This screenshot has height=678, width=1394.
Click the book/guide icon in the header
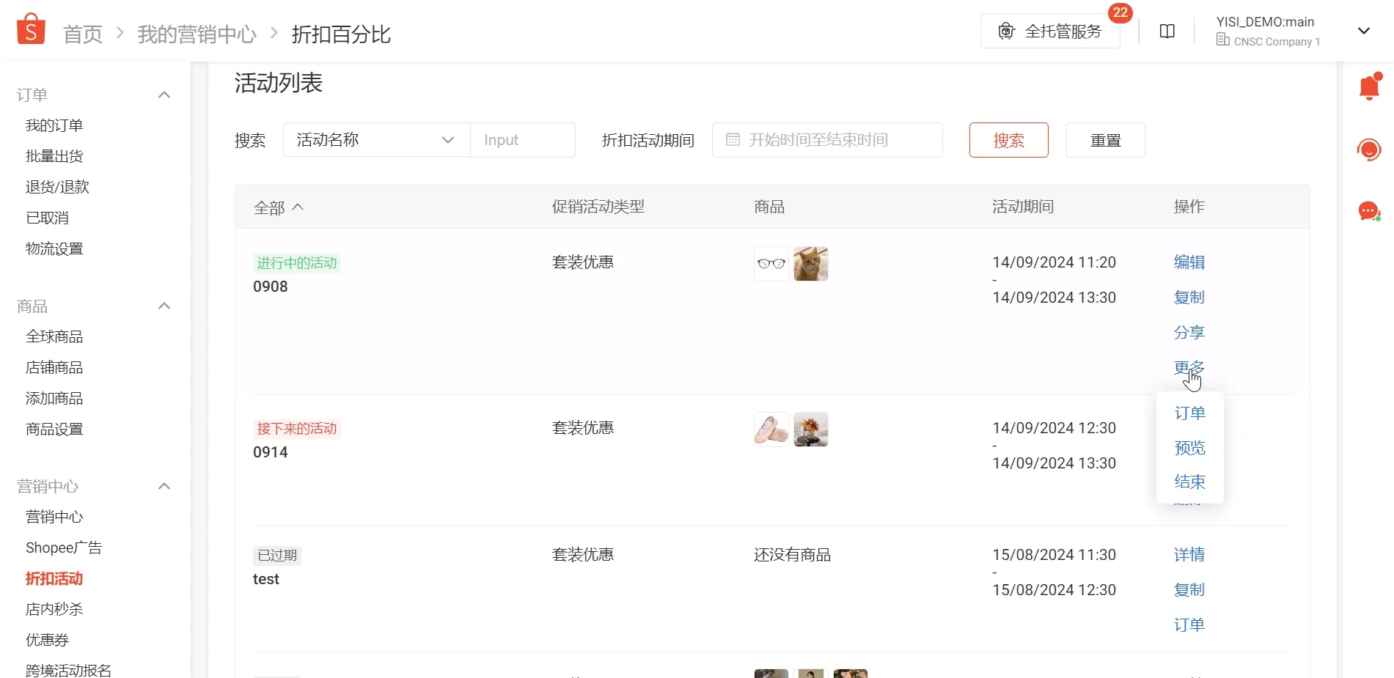pos(1167,31)
